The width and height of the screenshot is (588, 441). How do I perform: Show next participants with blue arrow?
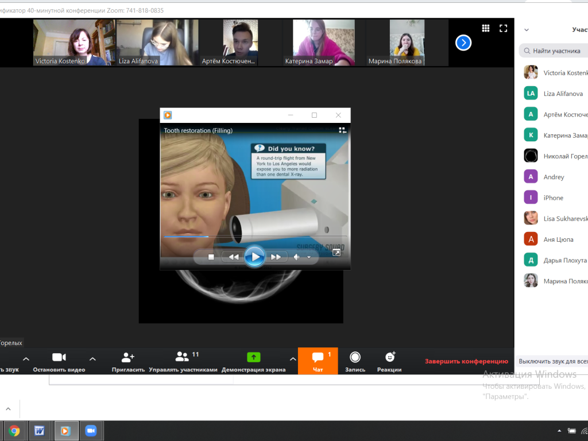(463, 42)
